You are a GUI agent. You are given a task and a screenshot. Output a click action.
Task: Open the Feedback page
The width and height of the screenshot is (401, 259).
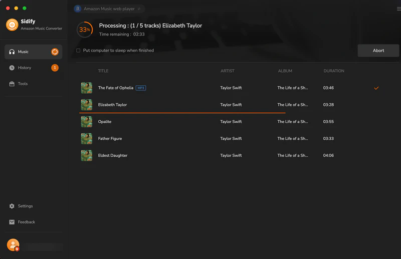tap(27, 222)
